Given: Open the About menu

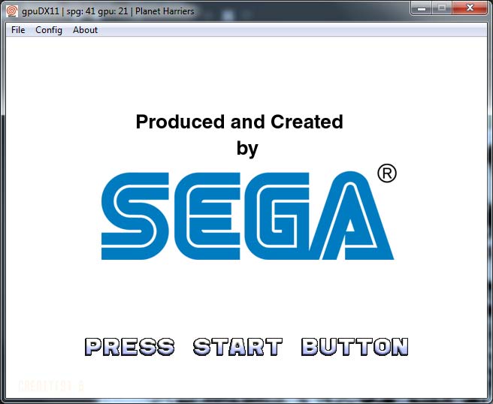Looking at the screenshot, I should [x=85, y=30].
